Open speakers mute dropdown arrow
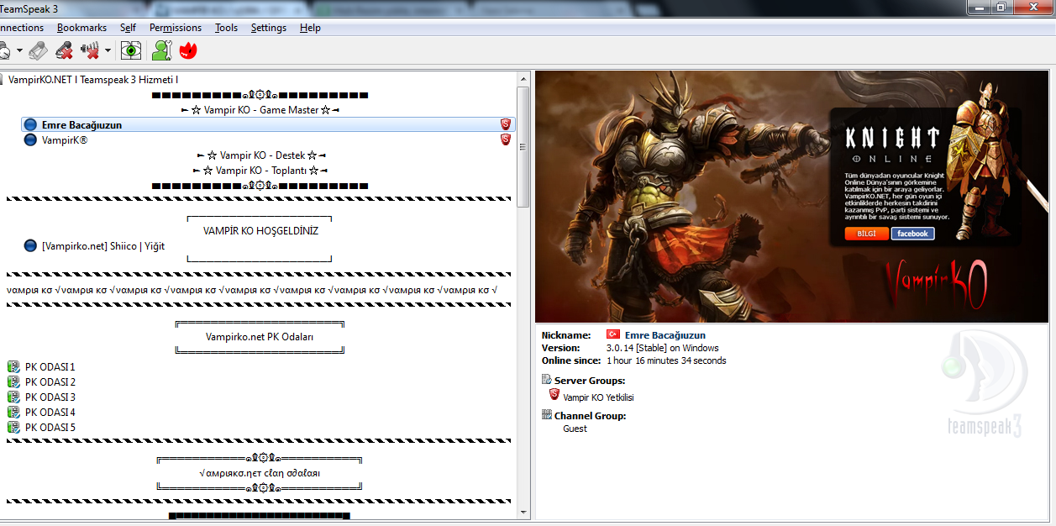Image resolution: width=1056 pixels, height=526 pixels. click(x=108, y=51)
